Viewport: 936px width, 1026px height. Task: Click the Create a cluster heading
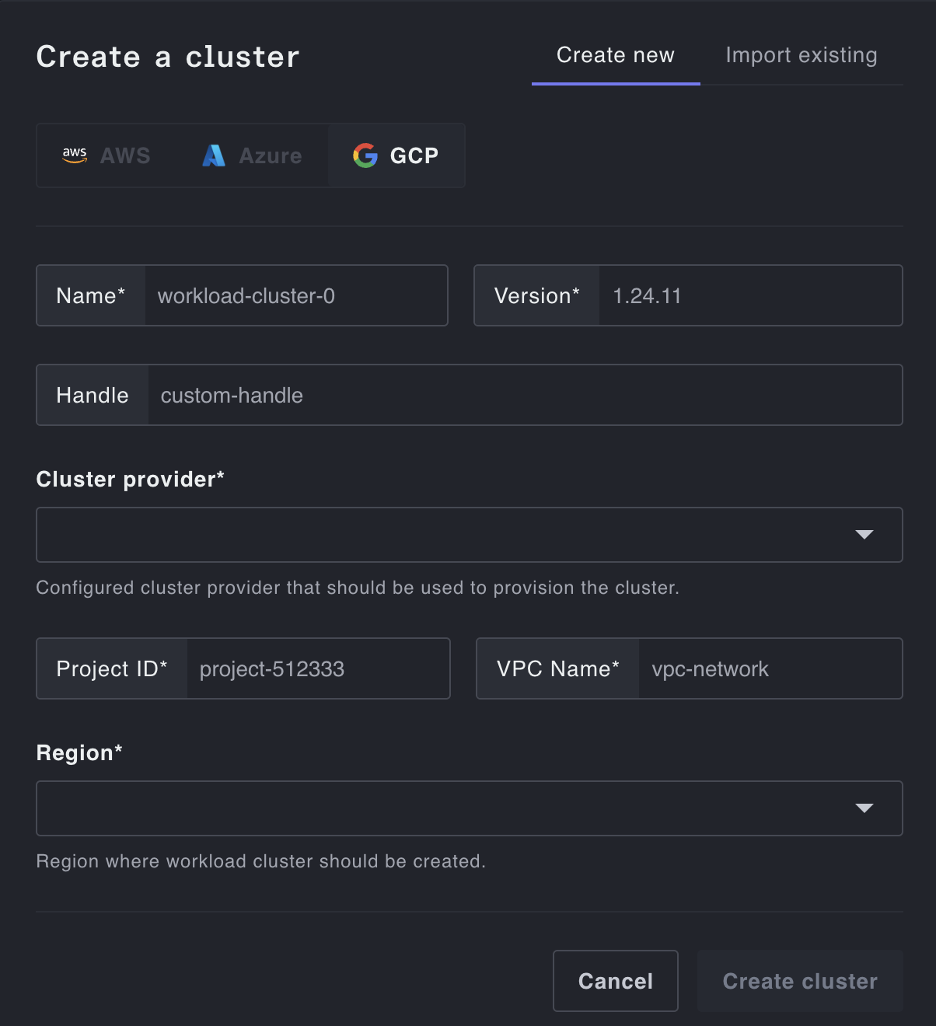pos(168,57)
